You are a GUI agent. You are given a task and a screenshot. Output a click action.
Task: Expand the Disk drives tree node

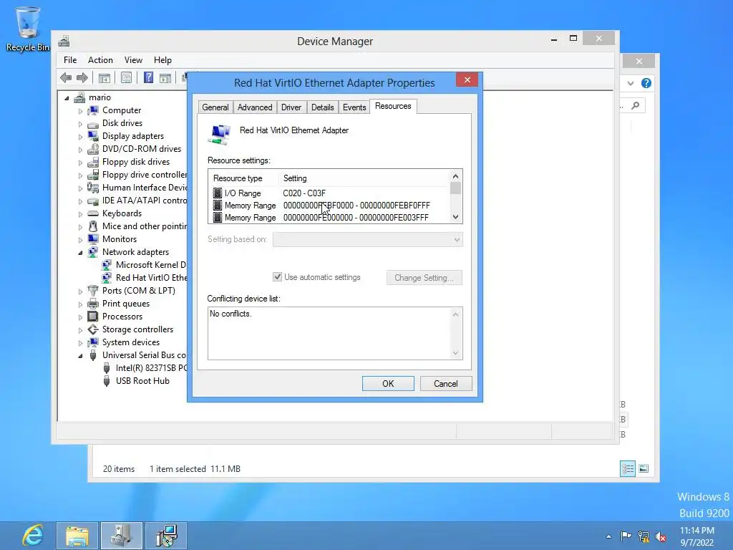(80, 124)
